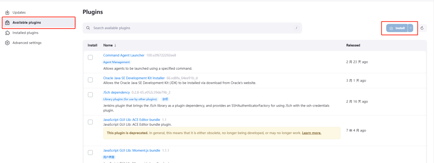This screenshot has height=163, width=434.
Task: Open JavaScript GUI Lib: ACE Editor bundle link
Action: coord(131,120)
